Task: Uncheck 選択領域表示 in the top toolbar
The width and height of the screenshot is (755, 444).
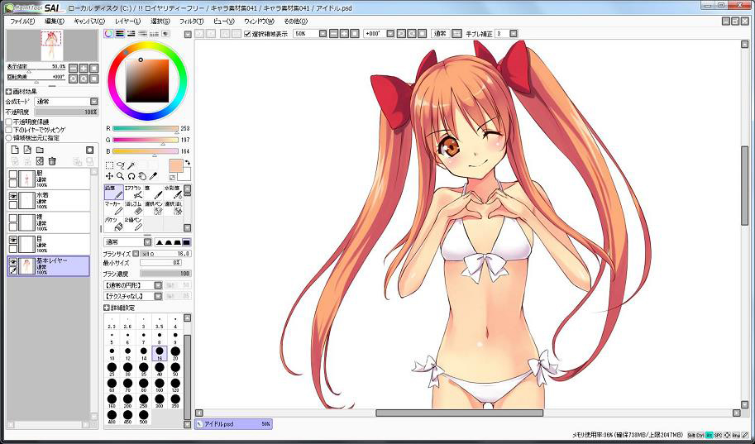Action: point(247,34)
